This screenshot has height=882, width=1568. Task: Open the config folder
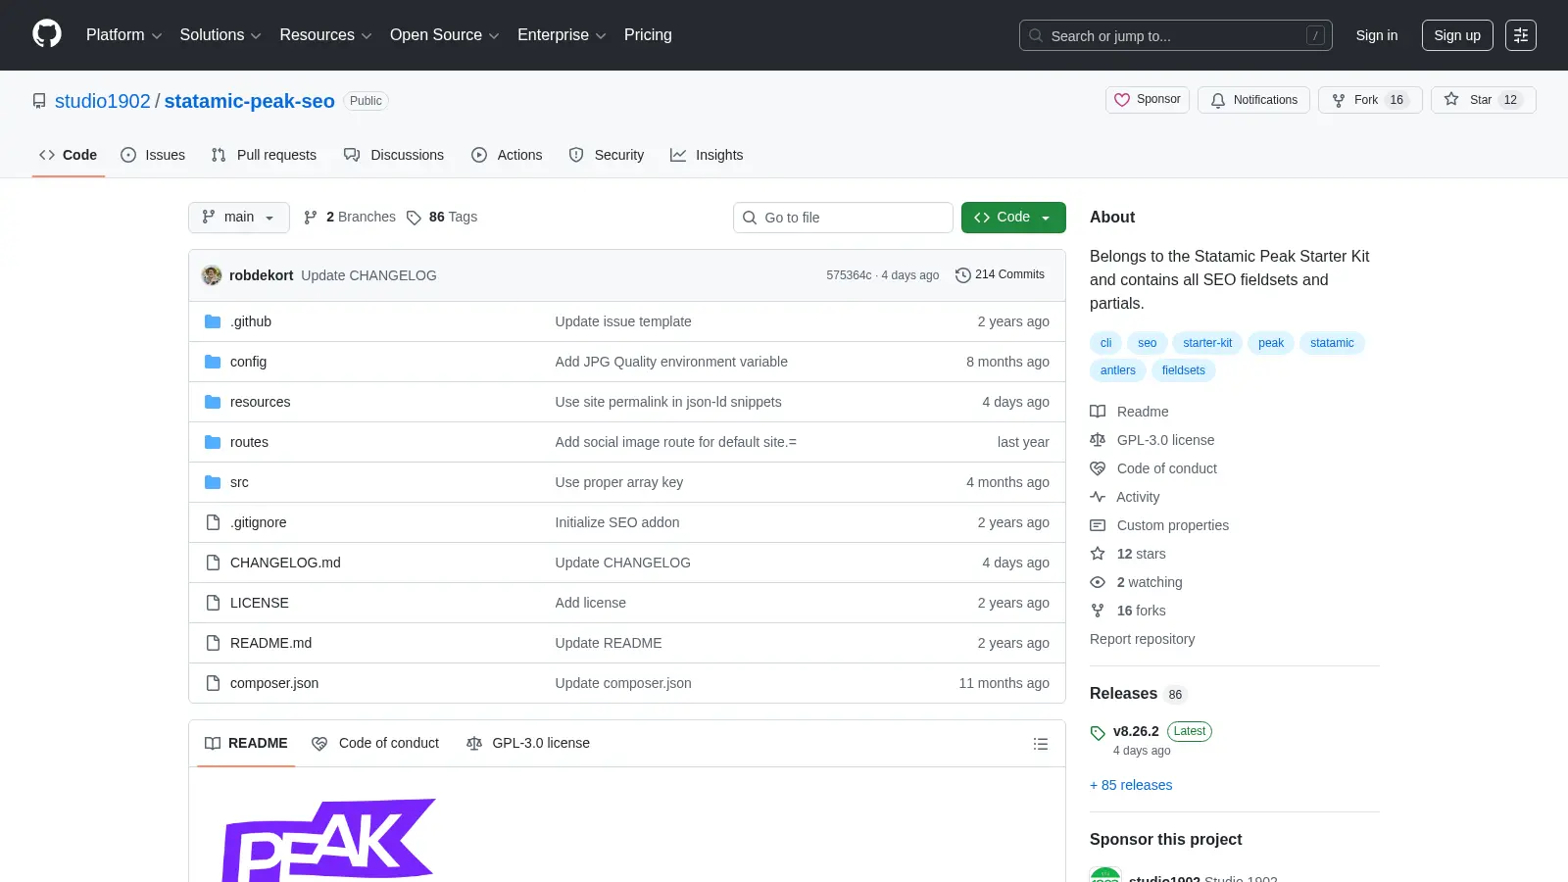[248, 362]
